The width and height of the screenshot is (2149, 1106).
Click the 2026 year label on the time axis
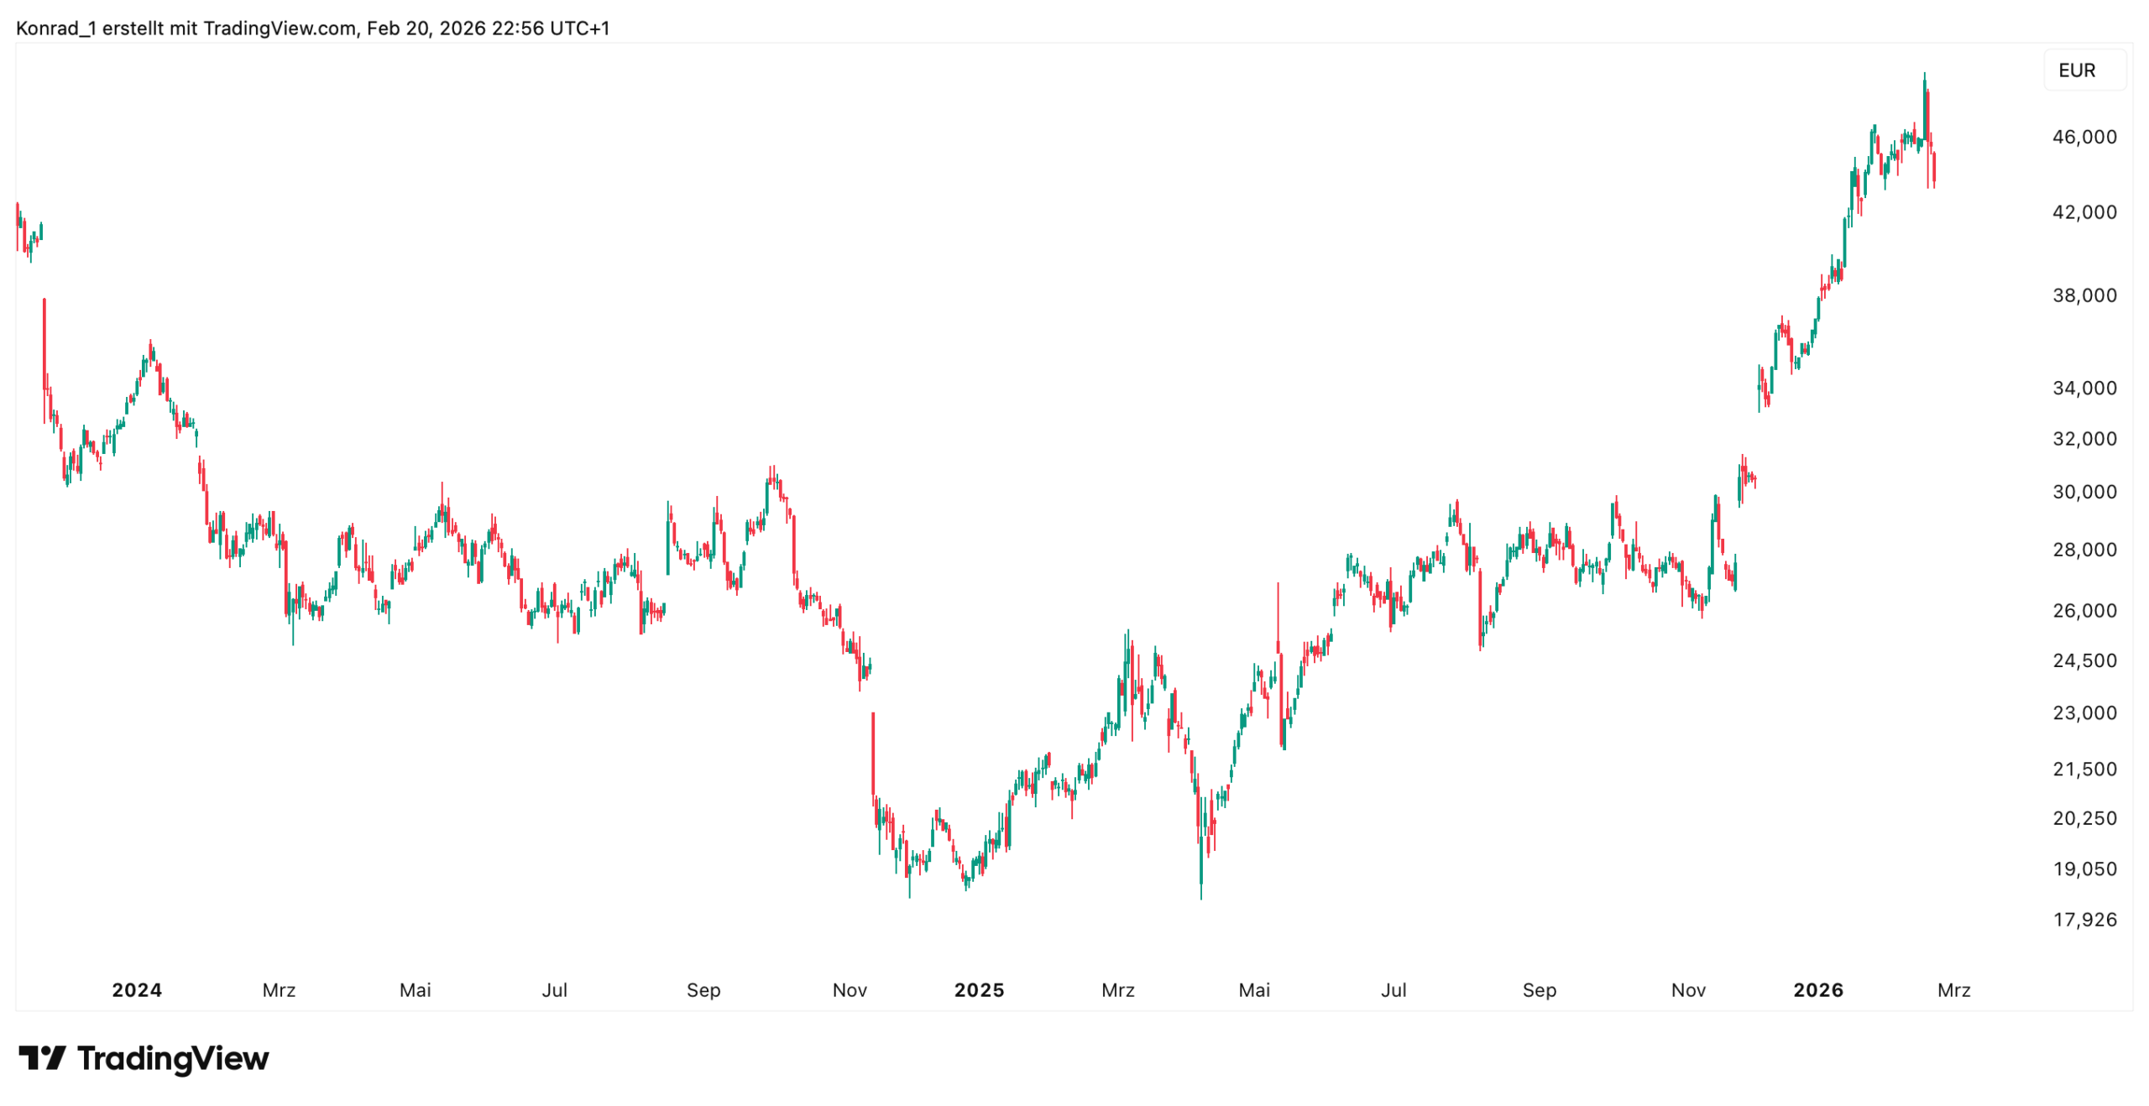point(1817,989)
